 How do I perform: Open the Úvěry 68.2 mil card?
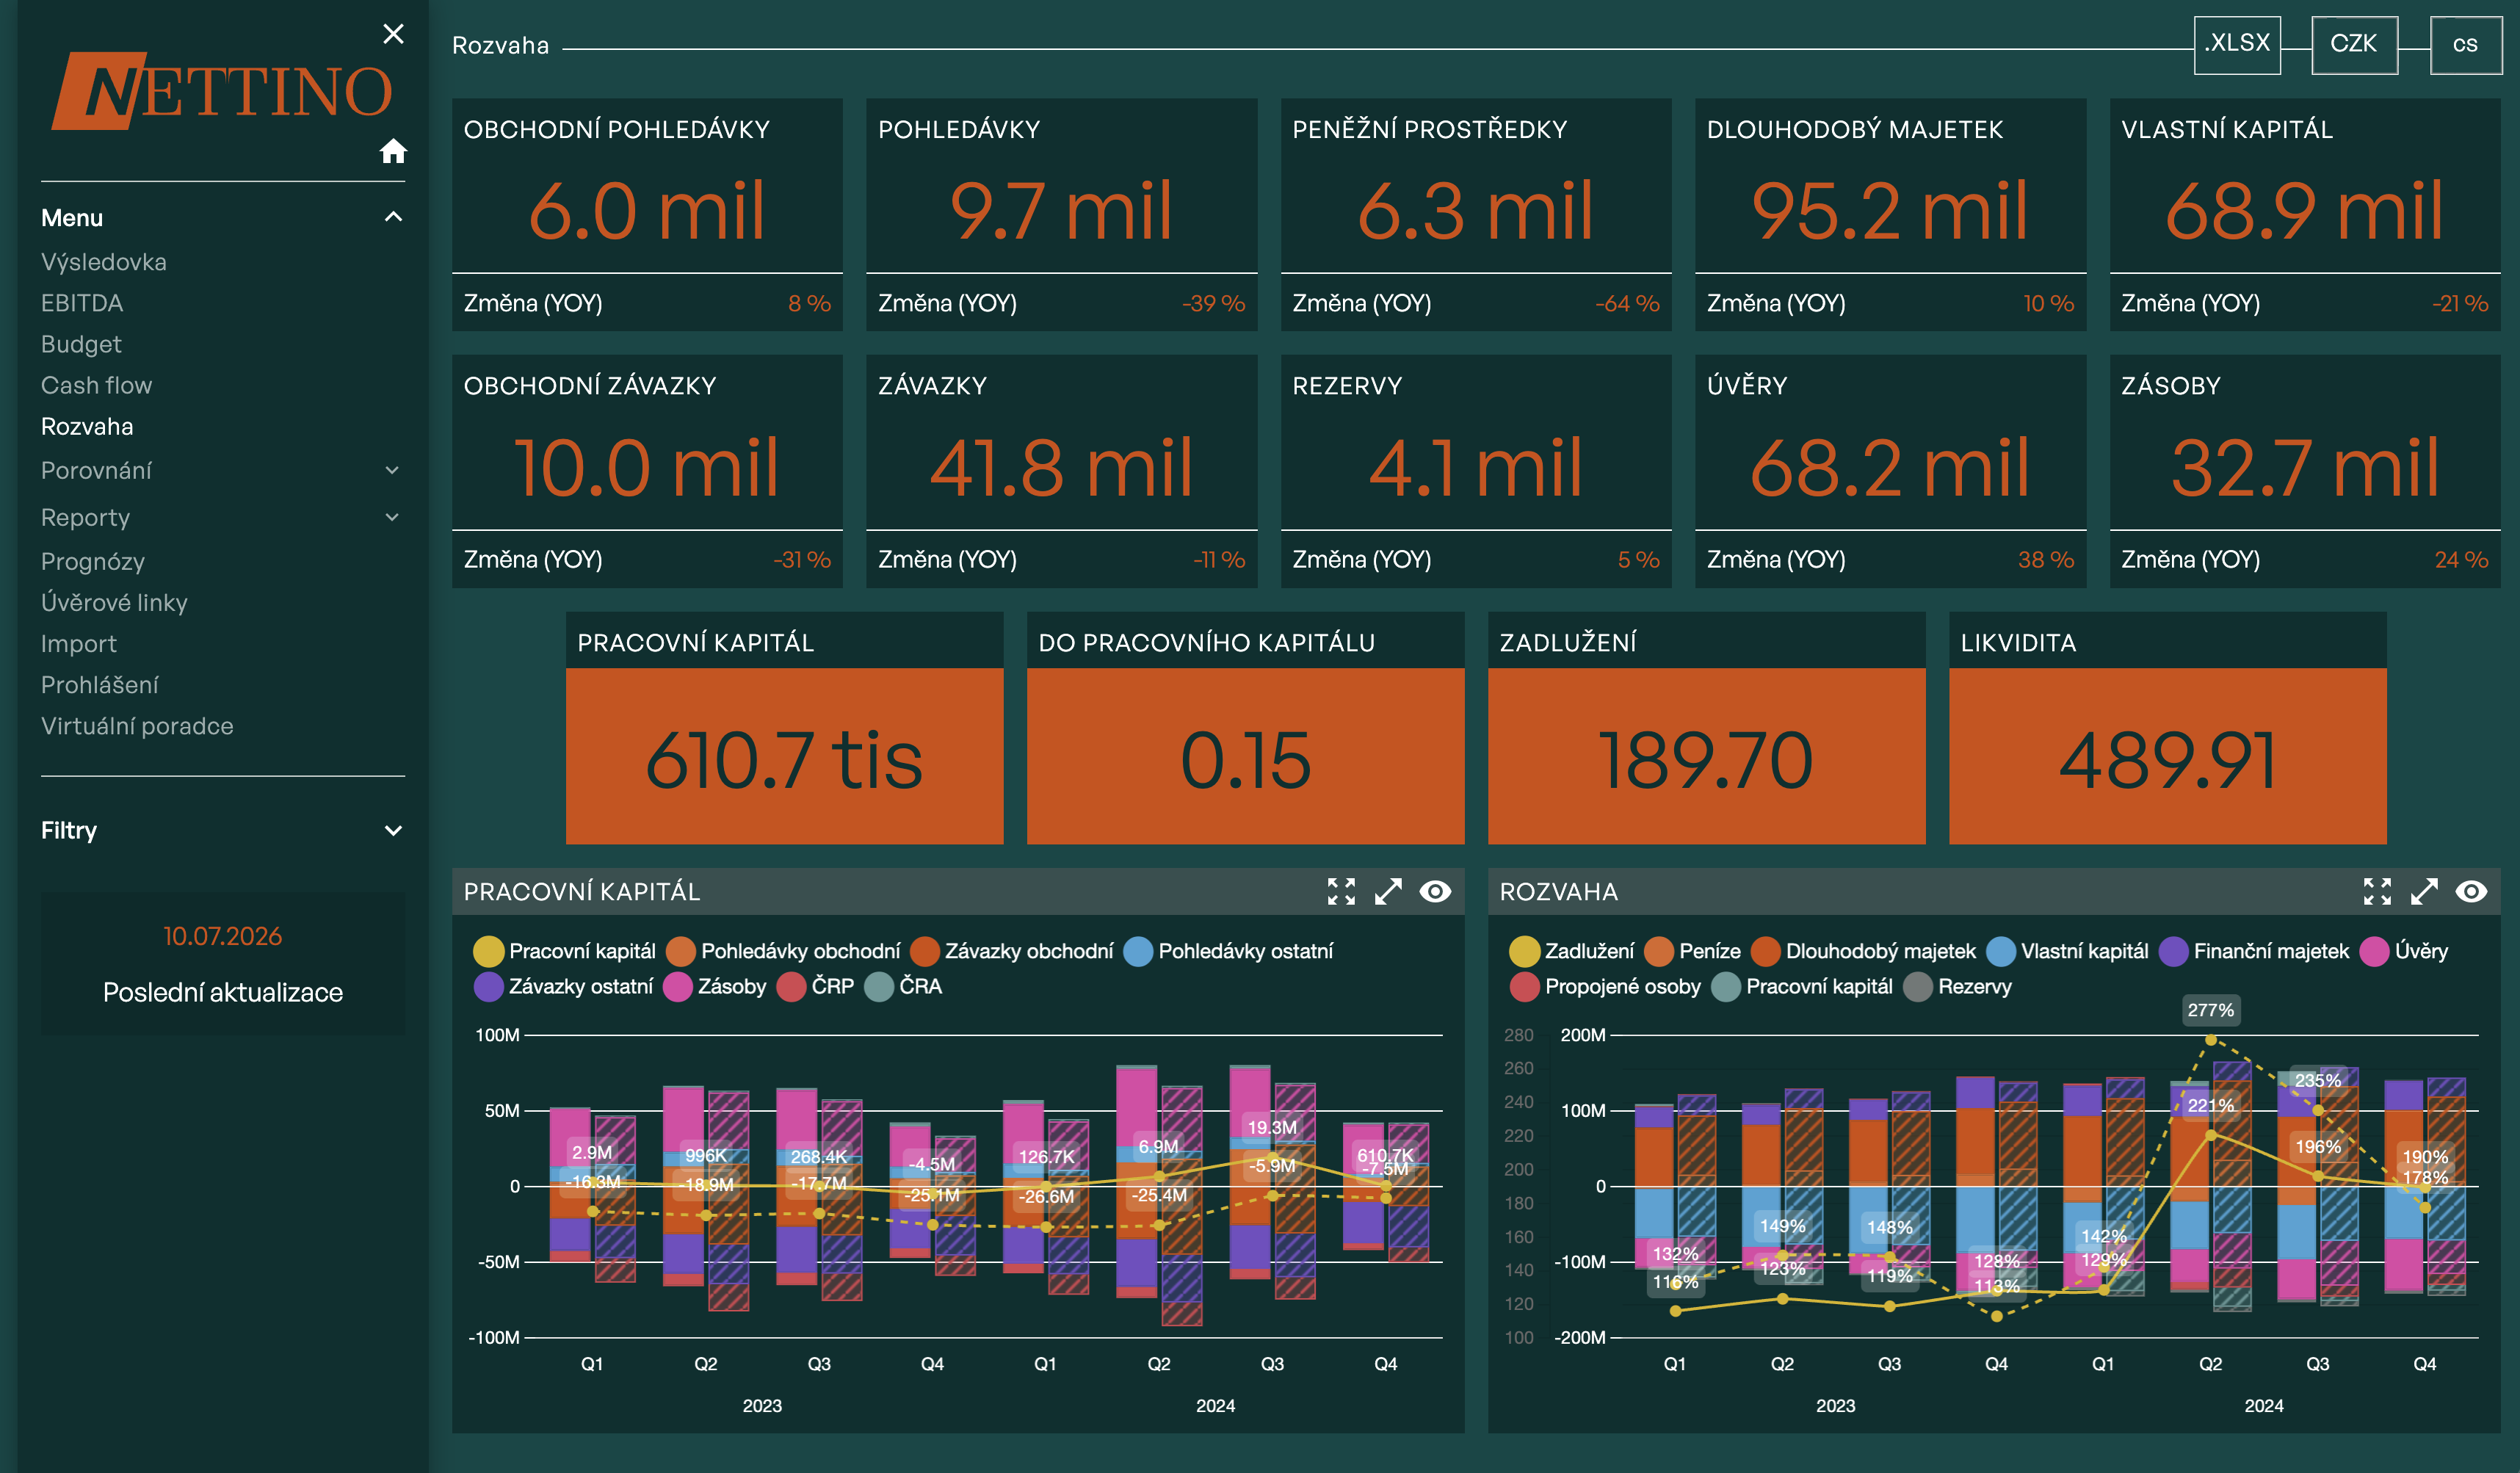[1890, 471]
